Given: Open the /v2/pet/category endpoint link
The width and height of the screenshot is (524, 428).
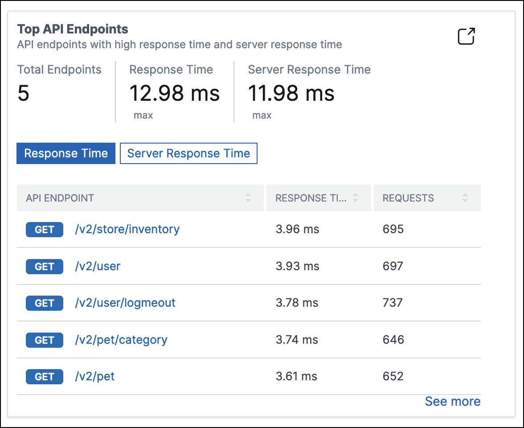Looking at the screenshot, I should (121, 340).
